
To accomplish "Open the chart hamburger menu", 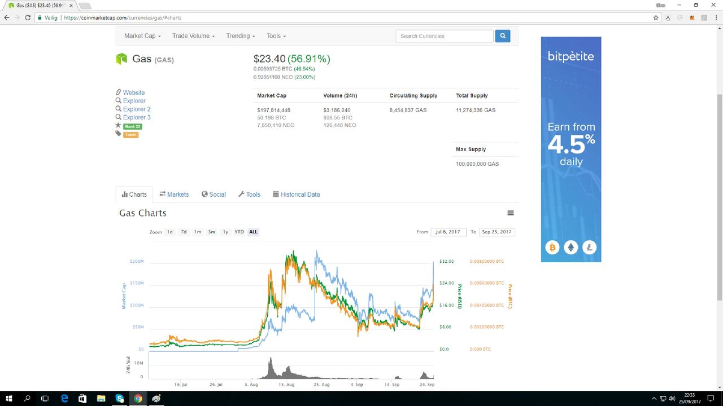I will [x=511, y=213].
